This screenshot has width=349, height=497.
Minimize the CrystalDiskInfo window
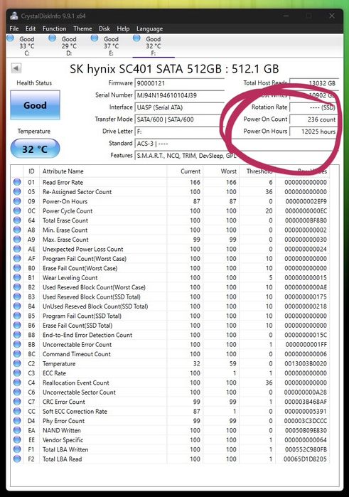point(286,16)
